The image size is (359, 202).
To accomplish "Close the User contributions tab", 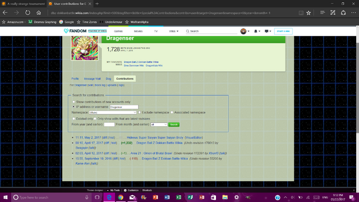I will point(90,4).
